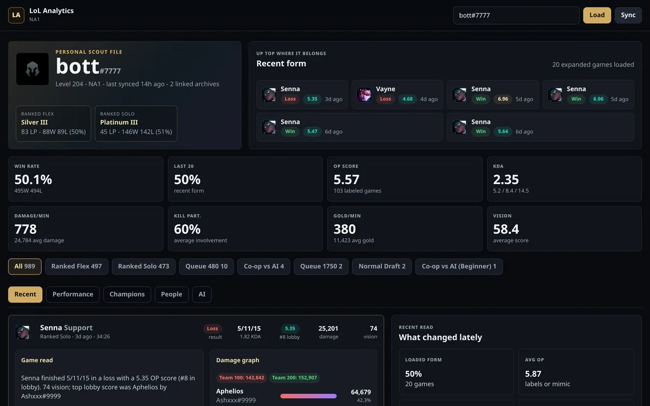The width and height of the screenshot is (650, 406).
Task: Click Senna icon in 5.35 loss card
Action: click(x=269, y=95)
